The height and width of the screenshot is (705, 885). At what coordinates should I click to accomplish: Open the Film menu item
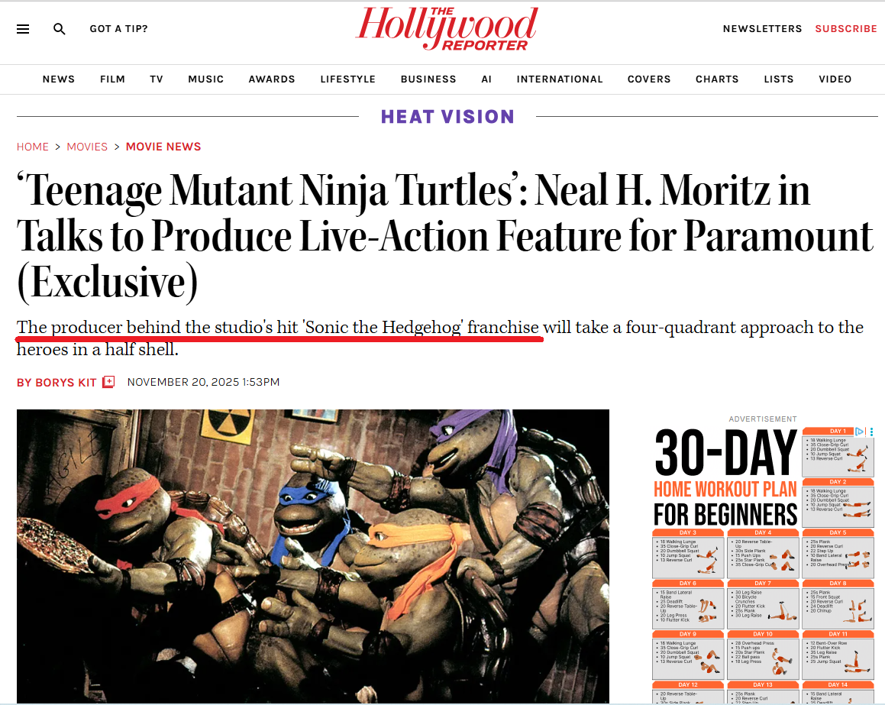[112, 79]
